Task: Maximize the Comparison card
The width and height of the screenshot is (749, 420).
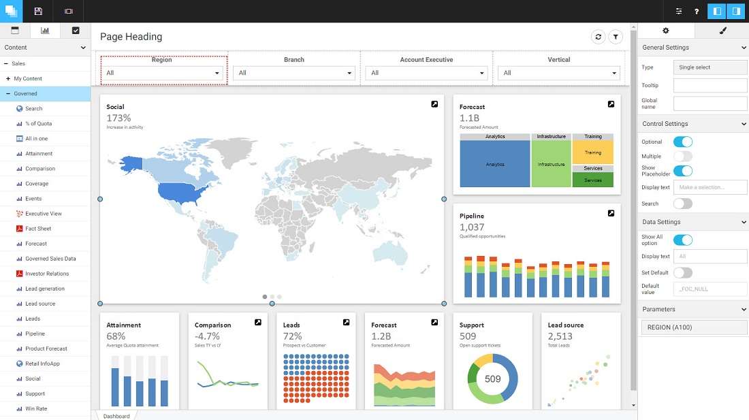Action: tap(258, 322)
